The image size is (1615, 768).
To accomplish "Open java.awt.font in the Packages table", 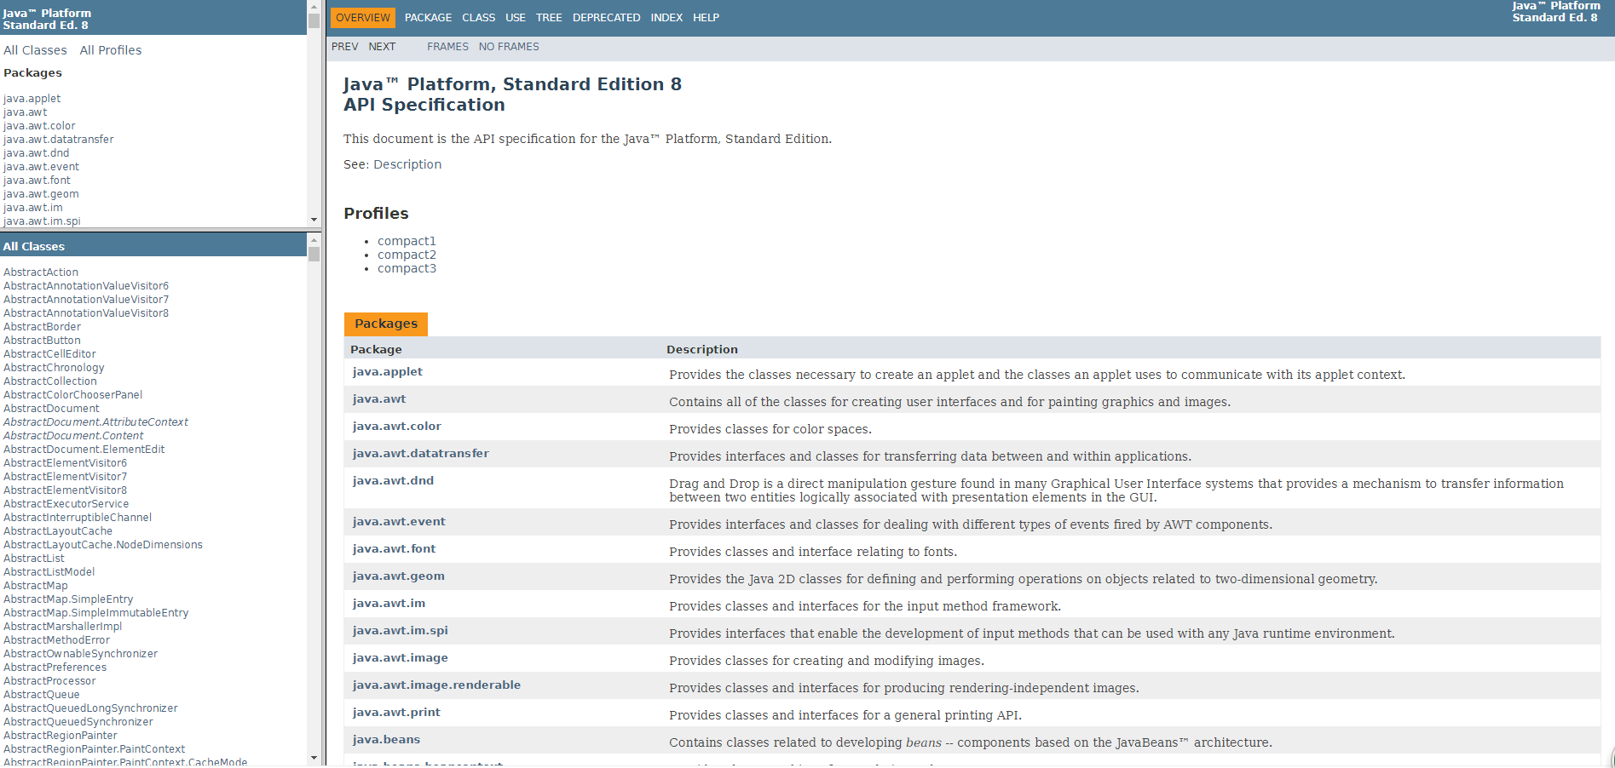I will 394,549.
